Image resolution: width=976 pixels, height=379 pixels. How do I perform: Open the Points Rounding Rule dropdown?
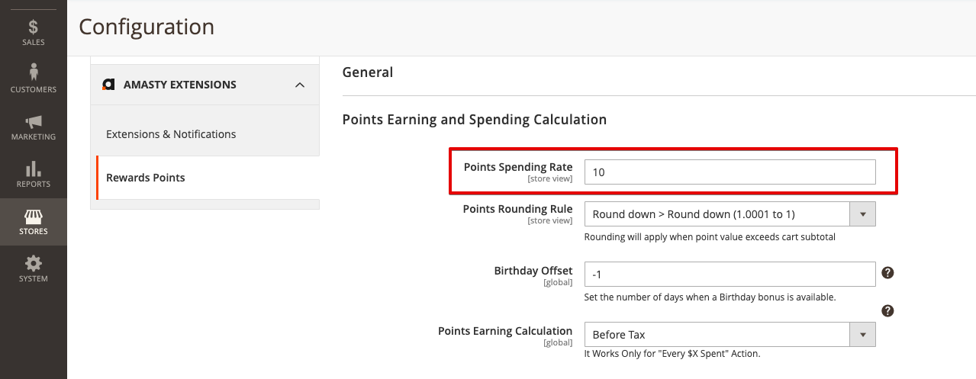[x=730, y=214]
